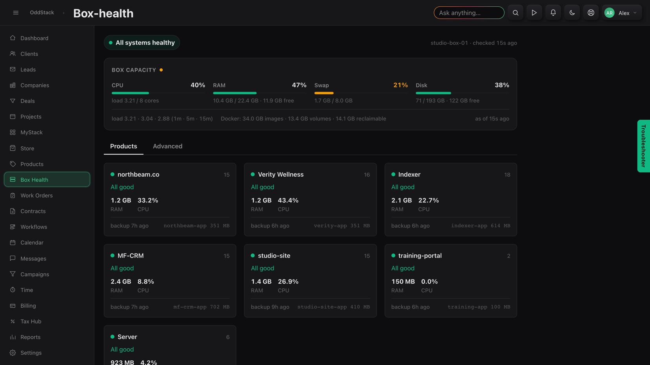The width and height of the screenshot is (650, 365).
Task: Open Work Orders label in sidebar
Action: [x=37, y=195]
